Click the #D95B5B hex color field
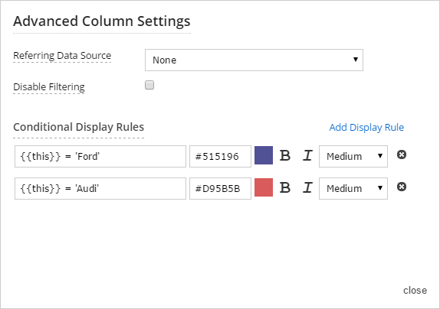This screenshot has height=309, width=440. (x=220, y=188)
